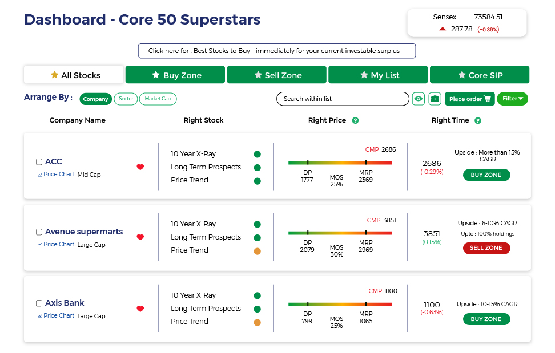555x353 pixels.
Task: Open the Core SIP tab
Action: click(x=480, y=75)
